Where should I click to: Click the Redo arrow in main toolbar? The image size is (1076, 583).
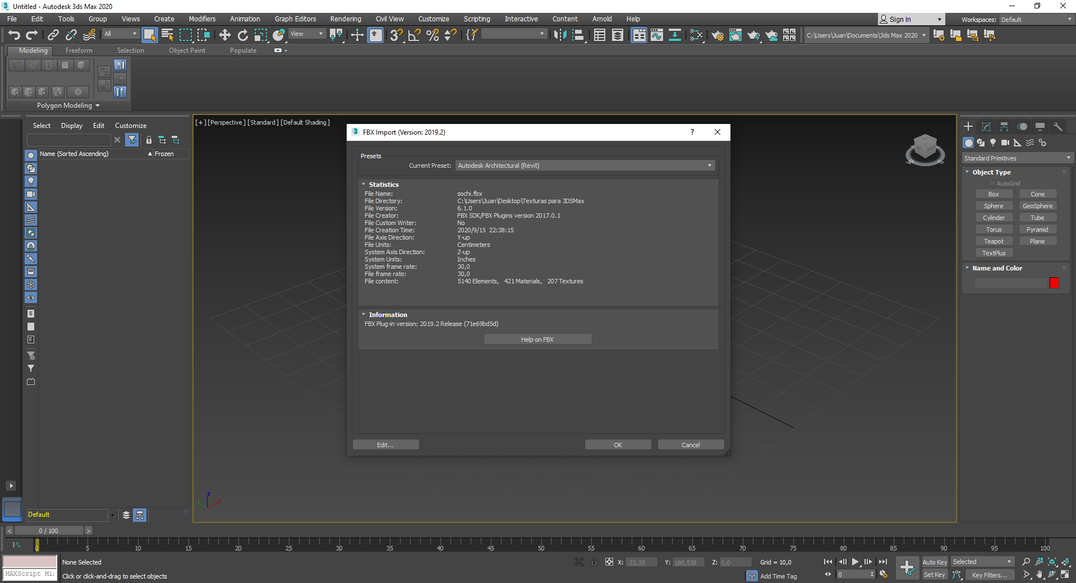coord(32,35)
